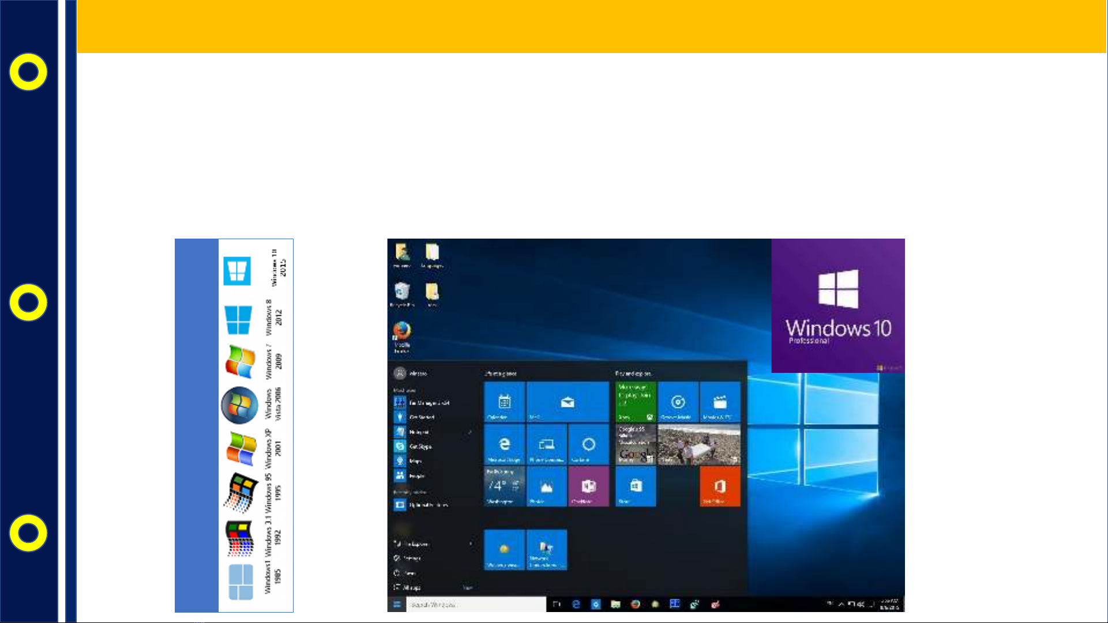Image resolution: width=1108 pixels, height=623 pixels.
Task: Open the purple OneNote tile
Action: click(x=588, y=486)
